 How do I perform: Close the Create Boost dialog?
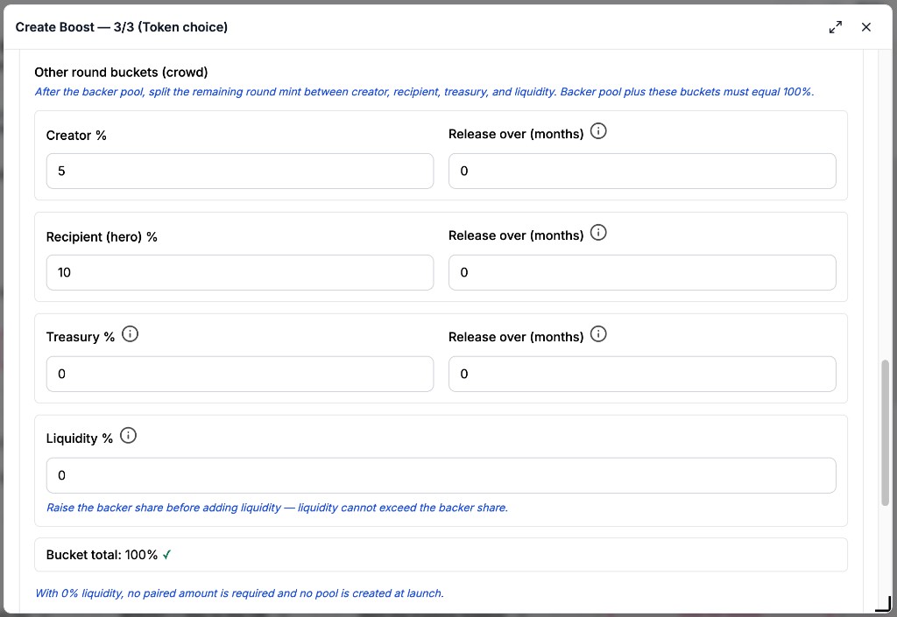(866, 27)
